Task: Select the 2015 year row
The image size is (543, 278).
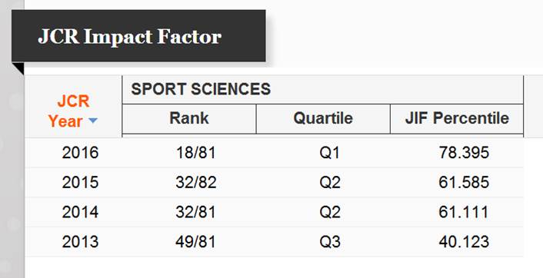Action: coord(274,182)
